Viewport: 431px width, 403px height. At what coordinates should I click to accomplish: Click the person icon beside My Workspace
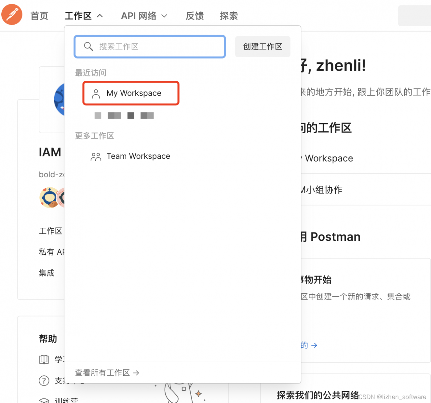click(x=96, y=94)
